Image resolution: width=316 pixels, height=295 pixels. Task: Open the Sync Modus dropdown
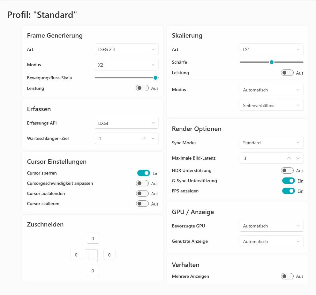coord(271,143)
